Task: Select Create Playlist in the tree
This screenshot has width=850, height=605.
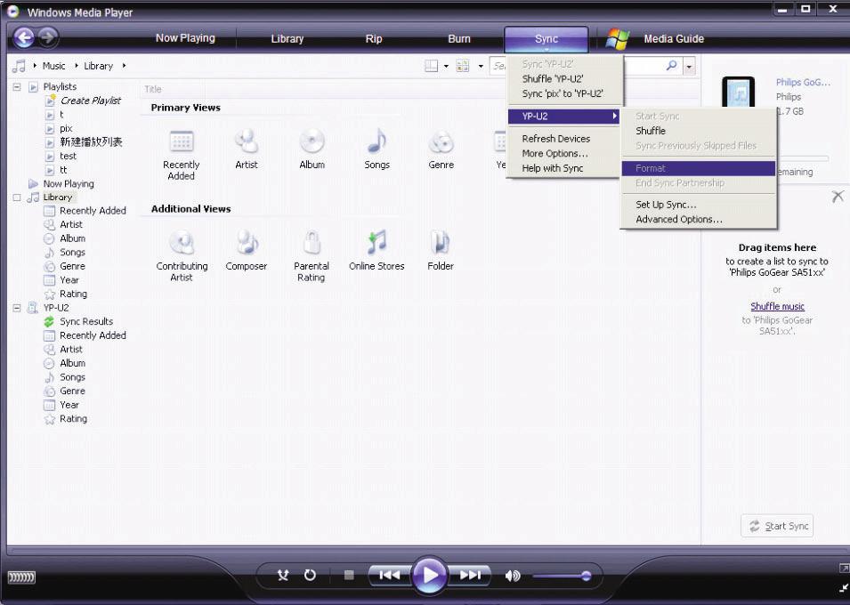Action: click(91, 101)
